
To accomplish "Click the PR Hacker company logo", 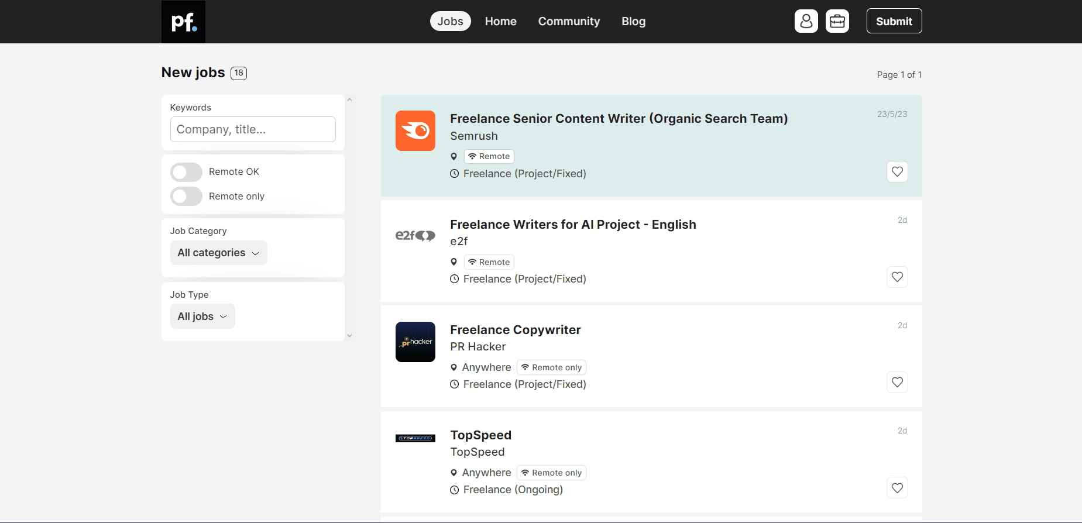I will coord(415,342).
